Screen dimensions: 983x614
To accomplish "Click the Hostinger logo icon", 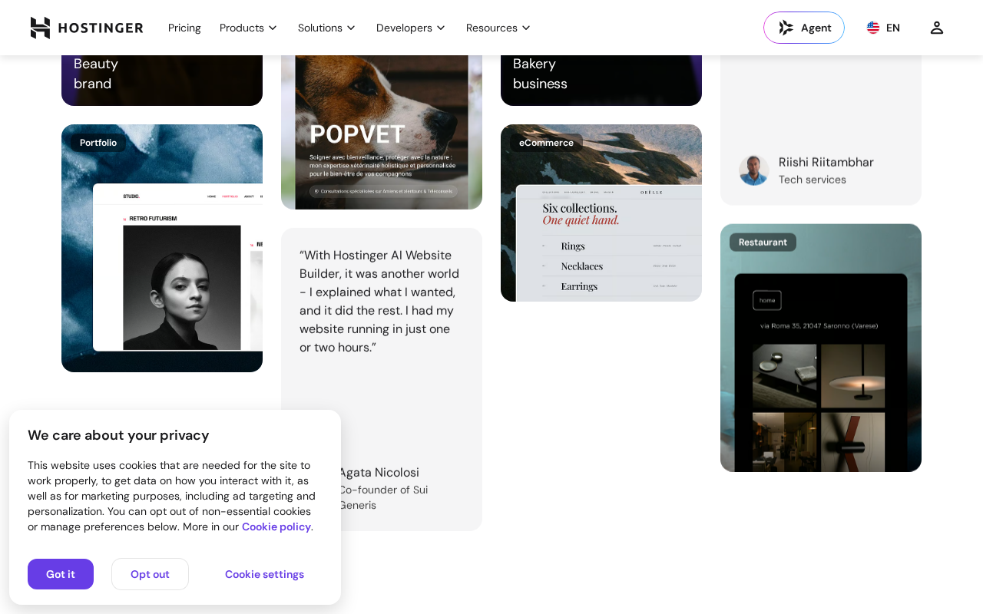I will pyautogui.click(x=40, y=28).
